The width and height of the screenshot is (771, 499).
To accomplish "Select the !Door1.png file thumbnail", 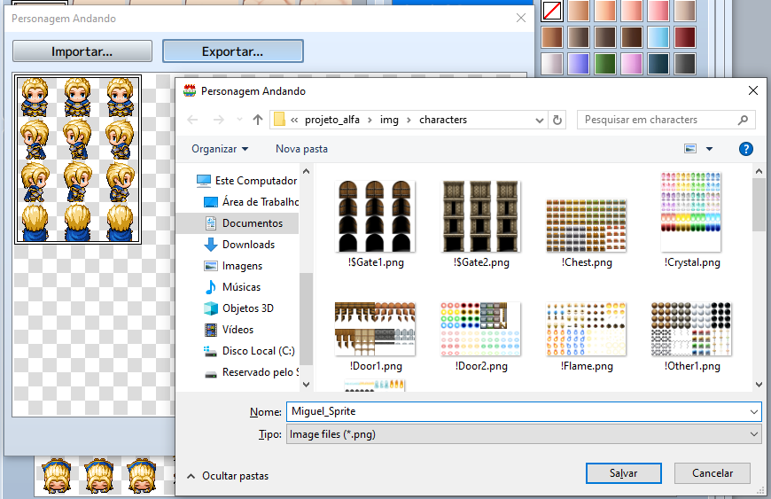I will click(375, 329).
